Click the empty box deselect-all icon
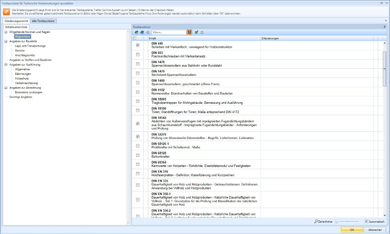Screen dimensions: 390x234 202,32
